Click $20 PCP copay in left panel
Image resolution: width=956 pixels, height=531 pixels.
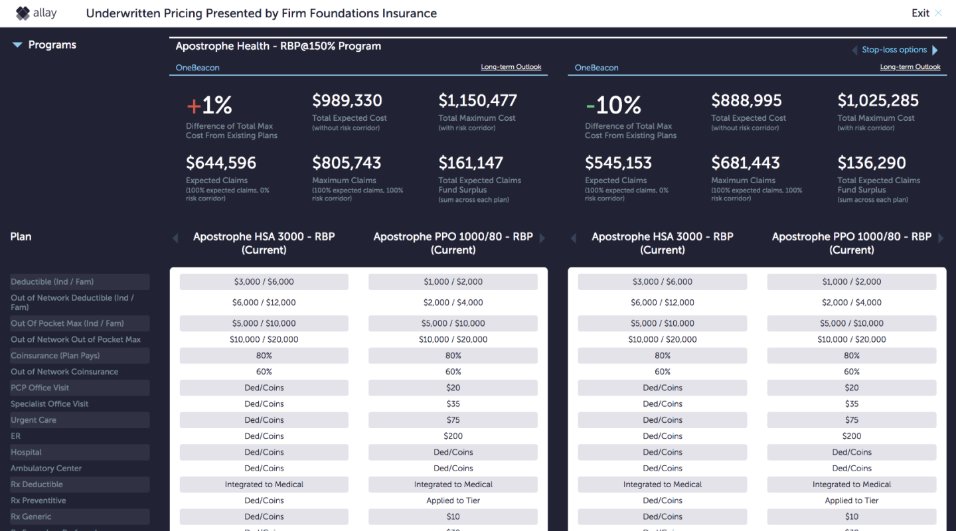(453, 388)
